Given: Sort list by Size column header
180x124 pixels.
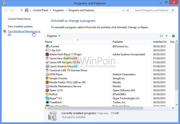Looking at the screenshot, I should 172,42.
